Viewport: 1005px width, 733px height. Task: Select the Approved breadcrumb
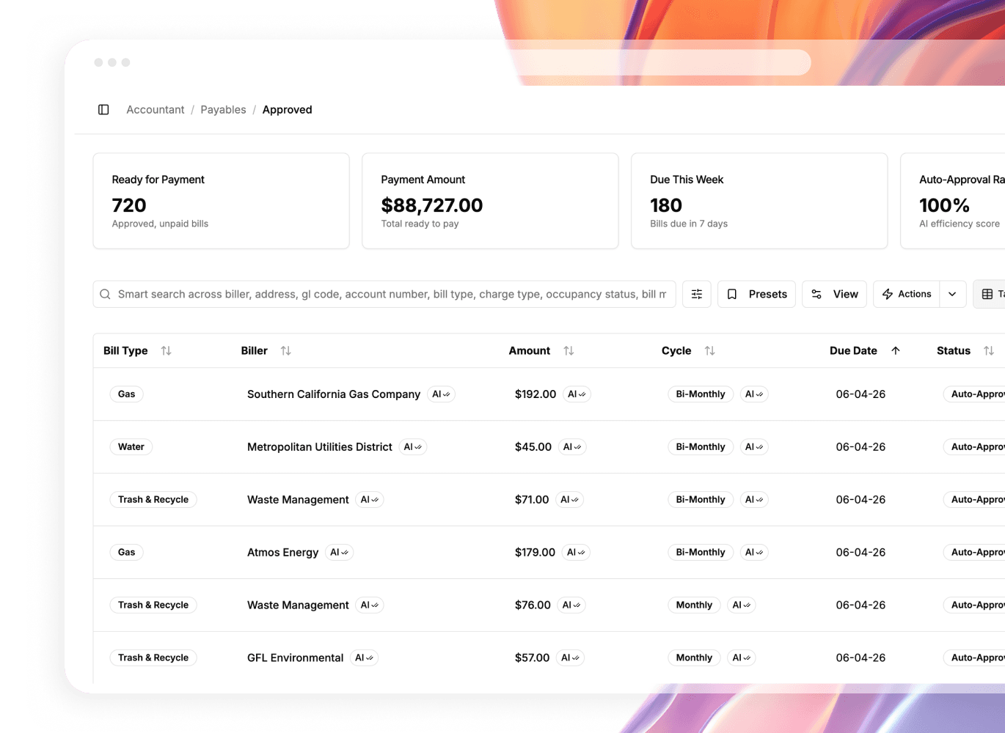coord(287,110)
